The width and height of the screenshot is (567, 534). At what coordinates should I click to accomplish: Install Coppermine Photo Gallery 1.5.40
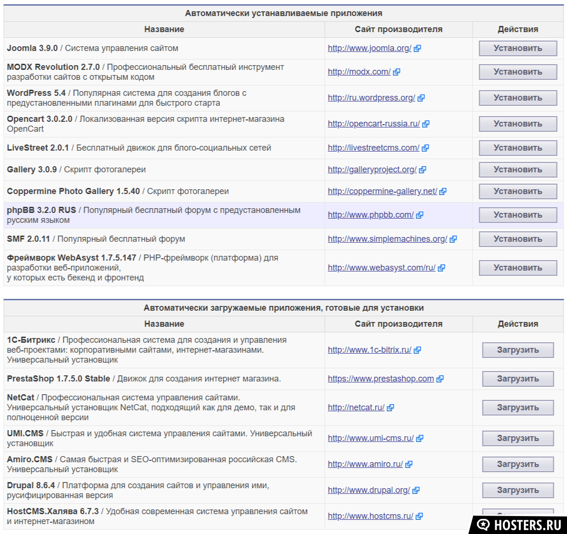tap(518, 191)
